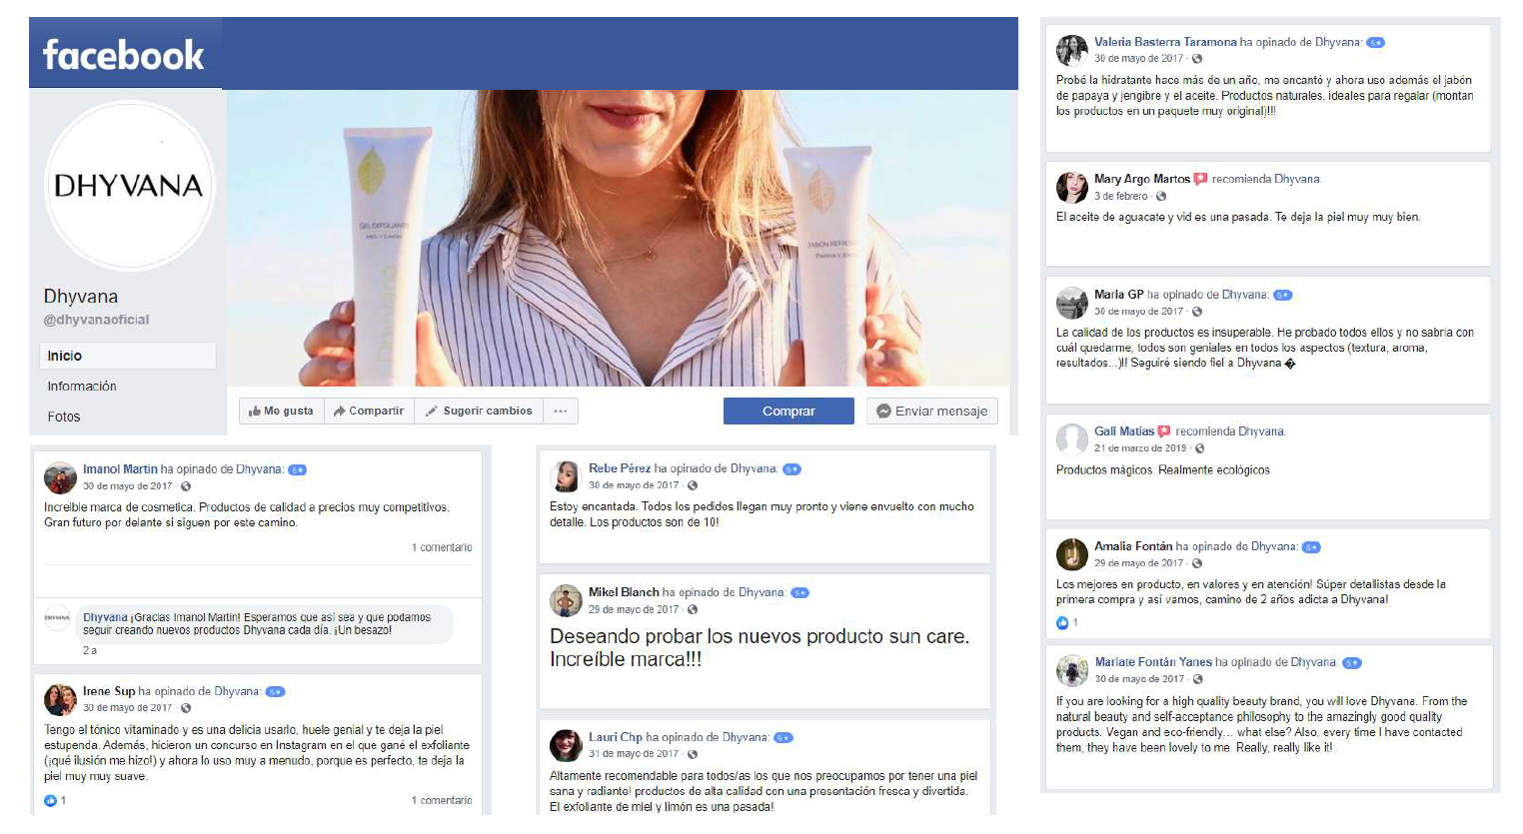The image size is (1523, 834).
Task: Open the three-dots more options menu
Action: point(561,411)
